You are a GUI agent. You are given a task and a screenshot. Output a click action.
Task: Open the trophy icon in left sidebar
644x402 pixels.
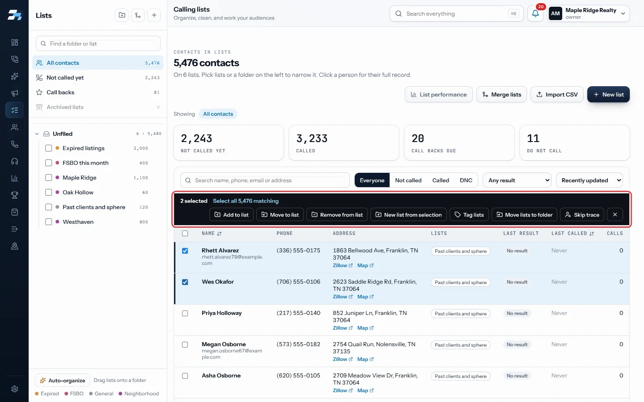pos(14,195)
